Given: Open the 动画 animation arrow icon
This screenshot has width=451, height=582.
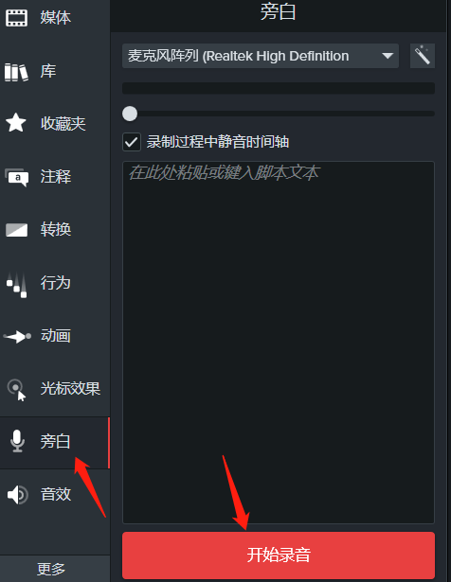Looking at the screenshot, I should tap(17, 336).
